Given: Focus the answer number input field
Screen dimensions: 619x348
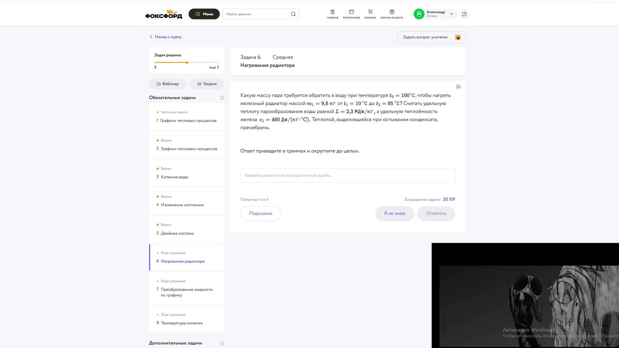Looking at the screenshot, I should tap(348, 175).
